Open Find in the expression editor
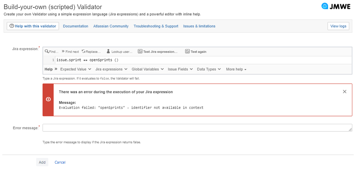Image resolution: width=357 pixels, height=169 pixels. [x=52, y=52]
